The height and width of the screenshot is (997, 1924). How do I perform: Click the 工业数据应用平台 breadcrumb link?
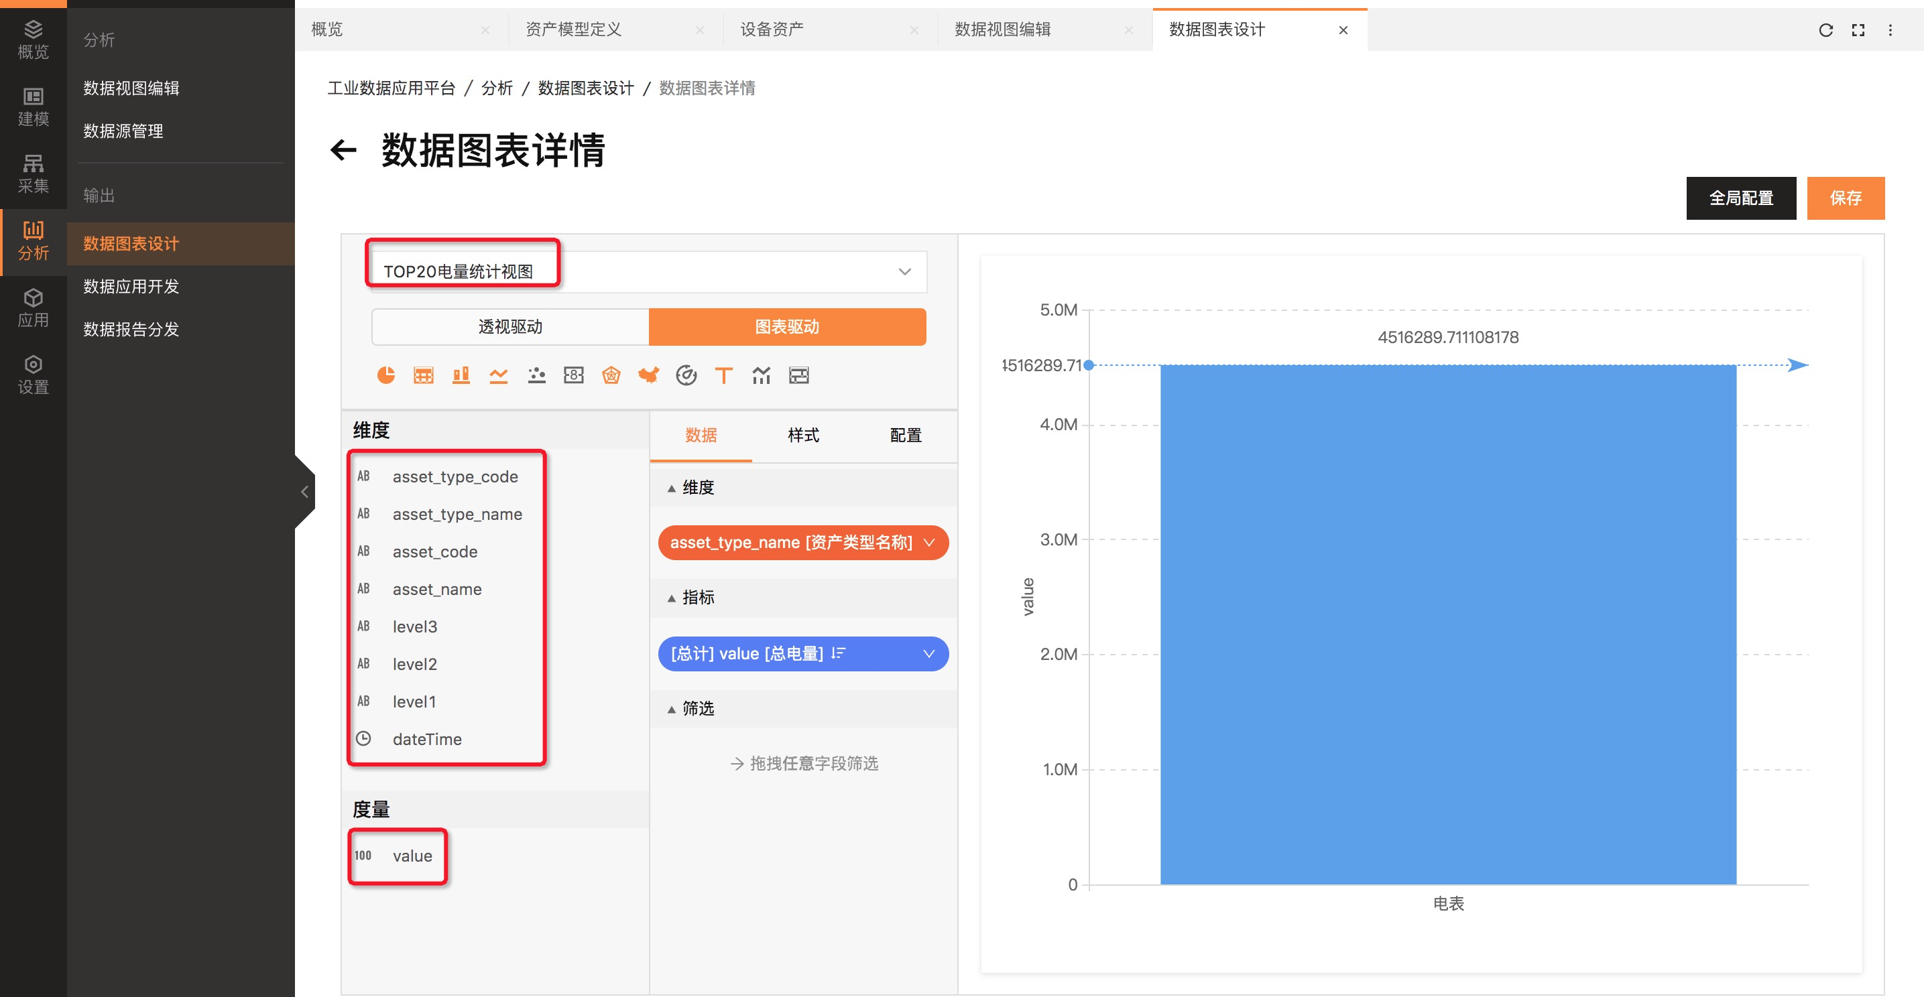pos(392,88)
